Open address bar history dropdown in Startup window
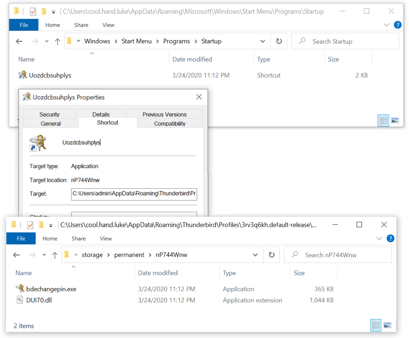 263,41
